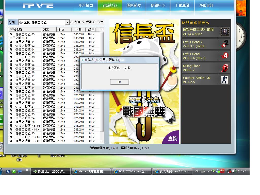Open the 分類 game category dropdown
Screen dimensions: 260x195
(67, 22)
